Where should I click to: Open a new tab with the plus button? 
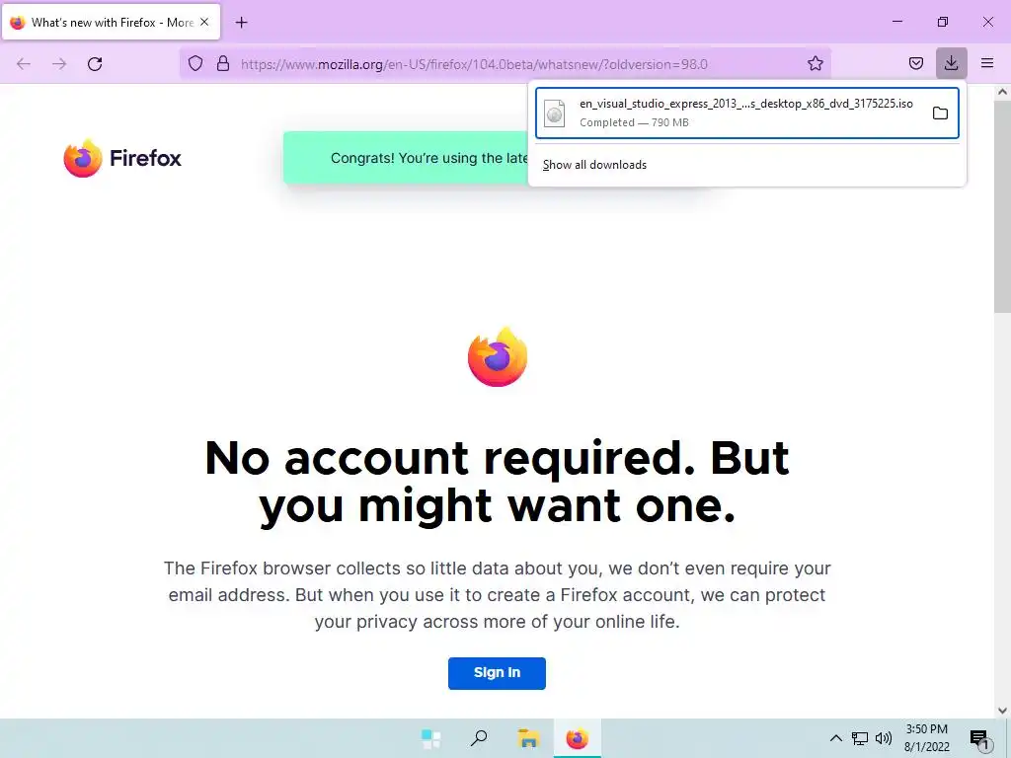tap(241, 23)
